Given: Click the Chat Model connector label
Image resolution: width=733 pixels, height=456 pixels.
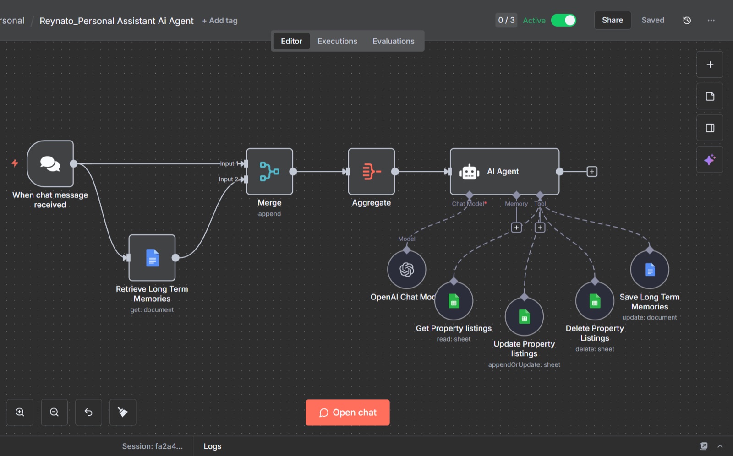Looking at the screenshot, I should 469,204.
